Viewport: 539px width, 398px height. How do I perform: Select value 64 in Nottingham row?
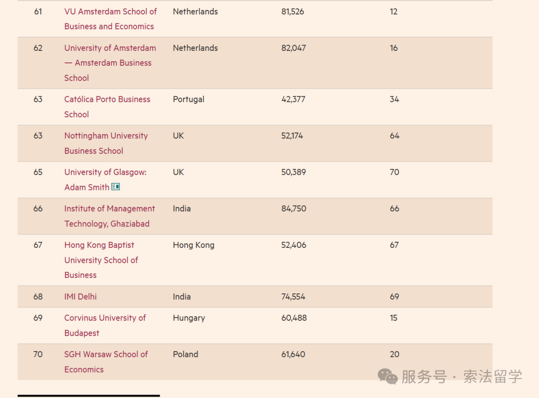(395, 136)
